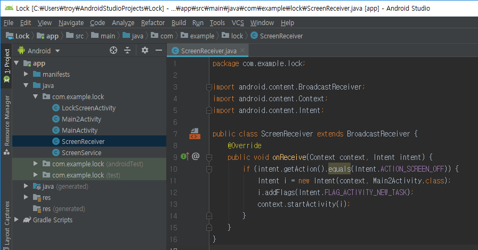Image resolution: width=478 pixels, height=250 pixels.
Task: Click the example breadcrumb item
Action: (x=198, y=36)
